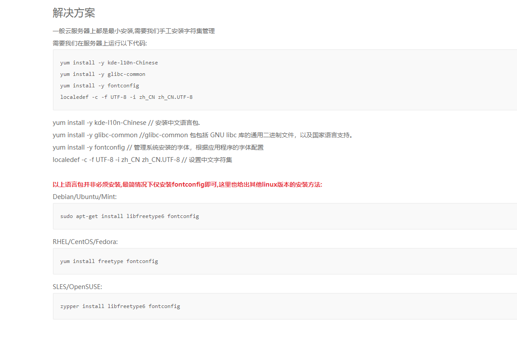
Task: Click the red warning text about fontconfig
Action: point(187,184)
